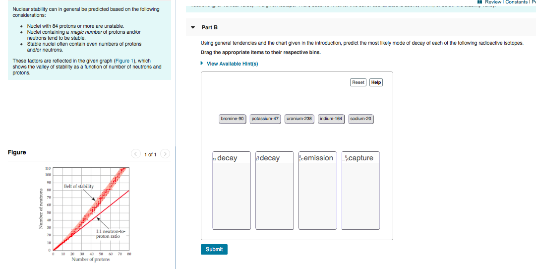This screenshot has height=269, width=536.
Task: Select the iridium-164 item
Action: tap(331, 119)
